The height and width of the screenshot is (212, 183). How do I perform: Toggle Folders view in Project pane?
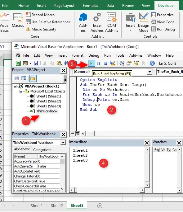[33, 78]
